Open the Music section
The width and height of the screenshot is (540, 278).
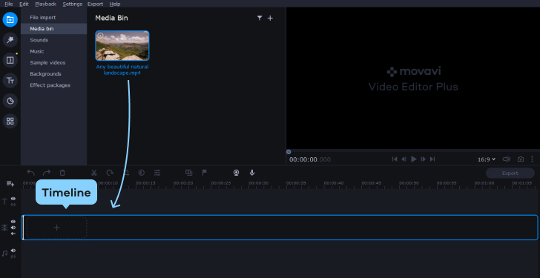[x=53, y=51]
